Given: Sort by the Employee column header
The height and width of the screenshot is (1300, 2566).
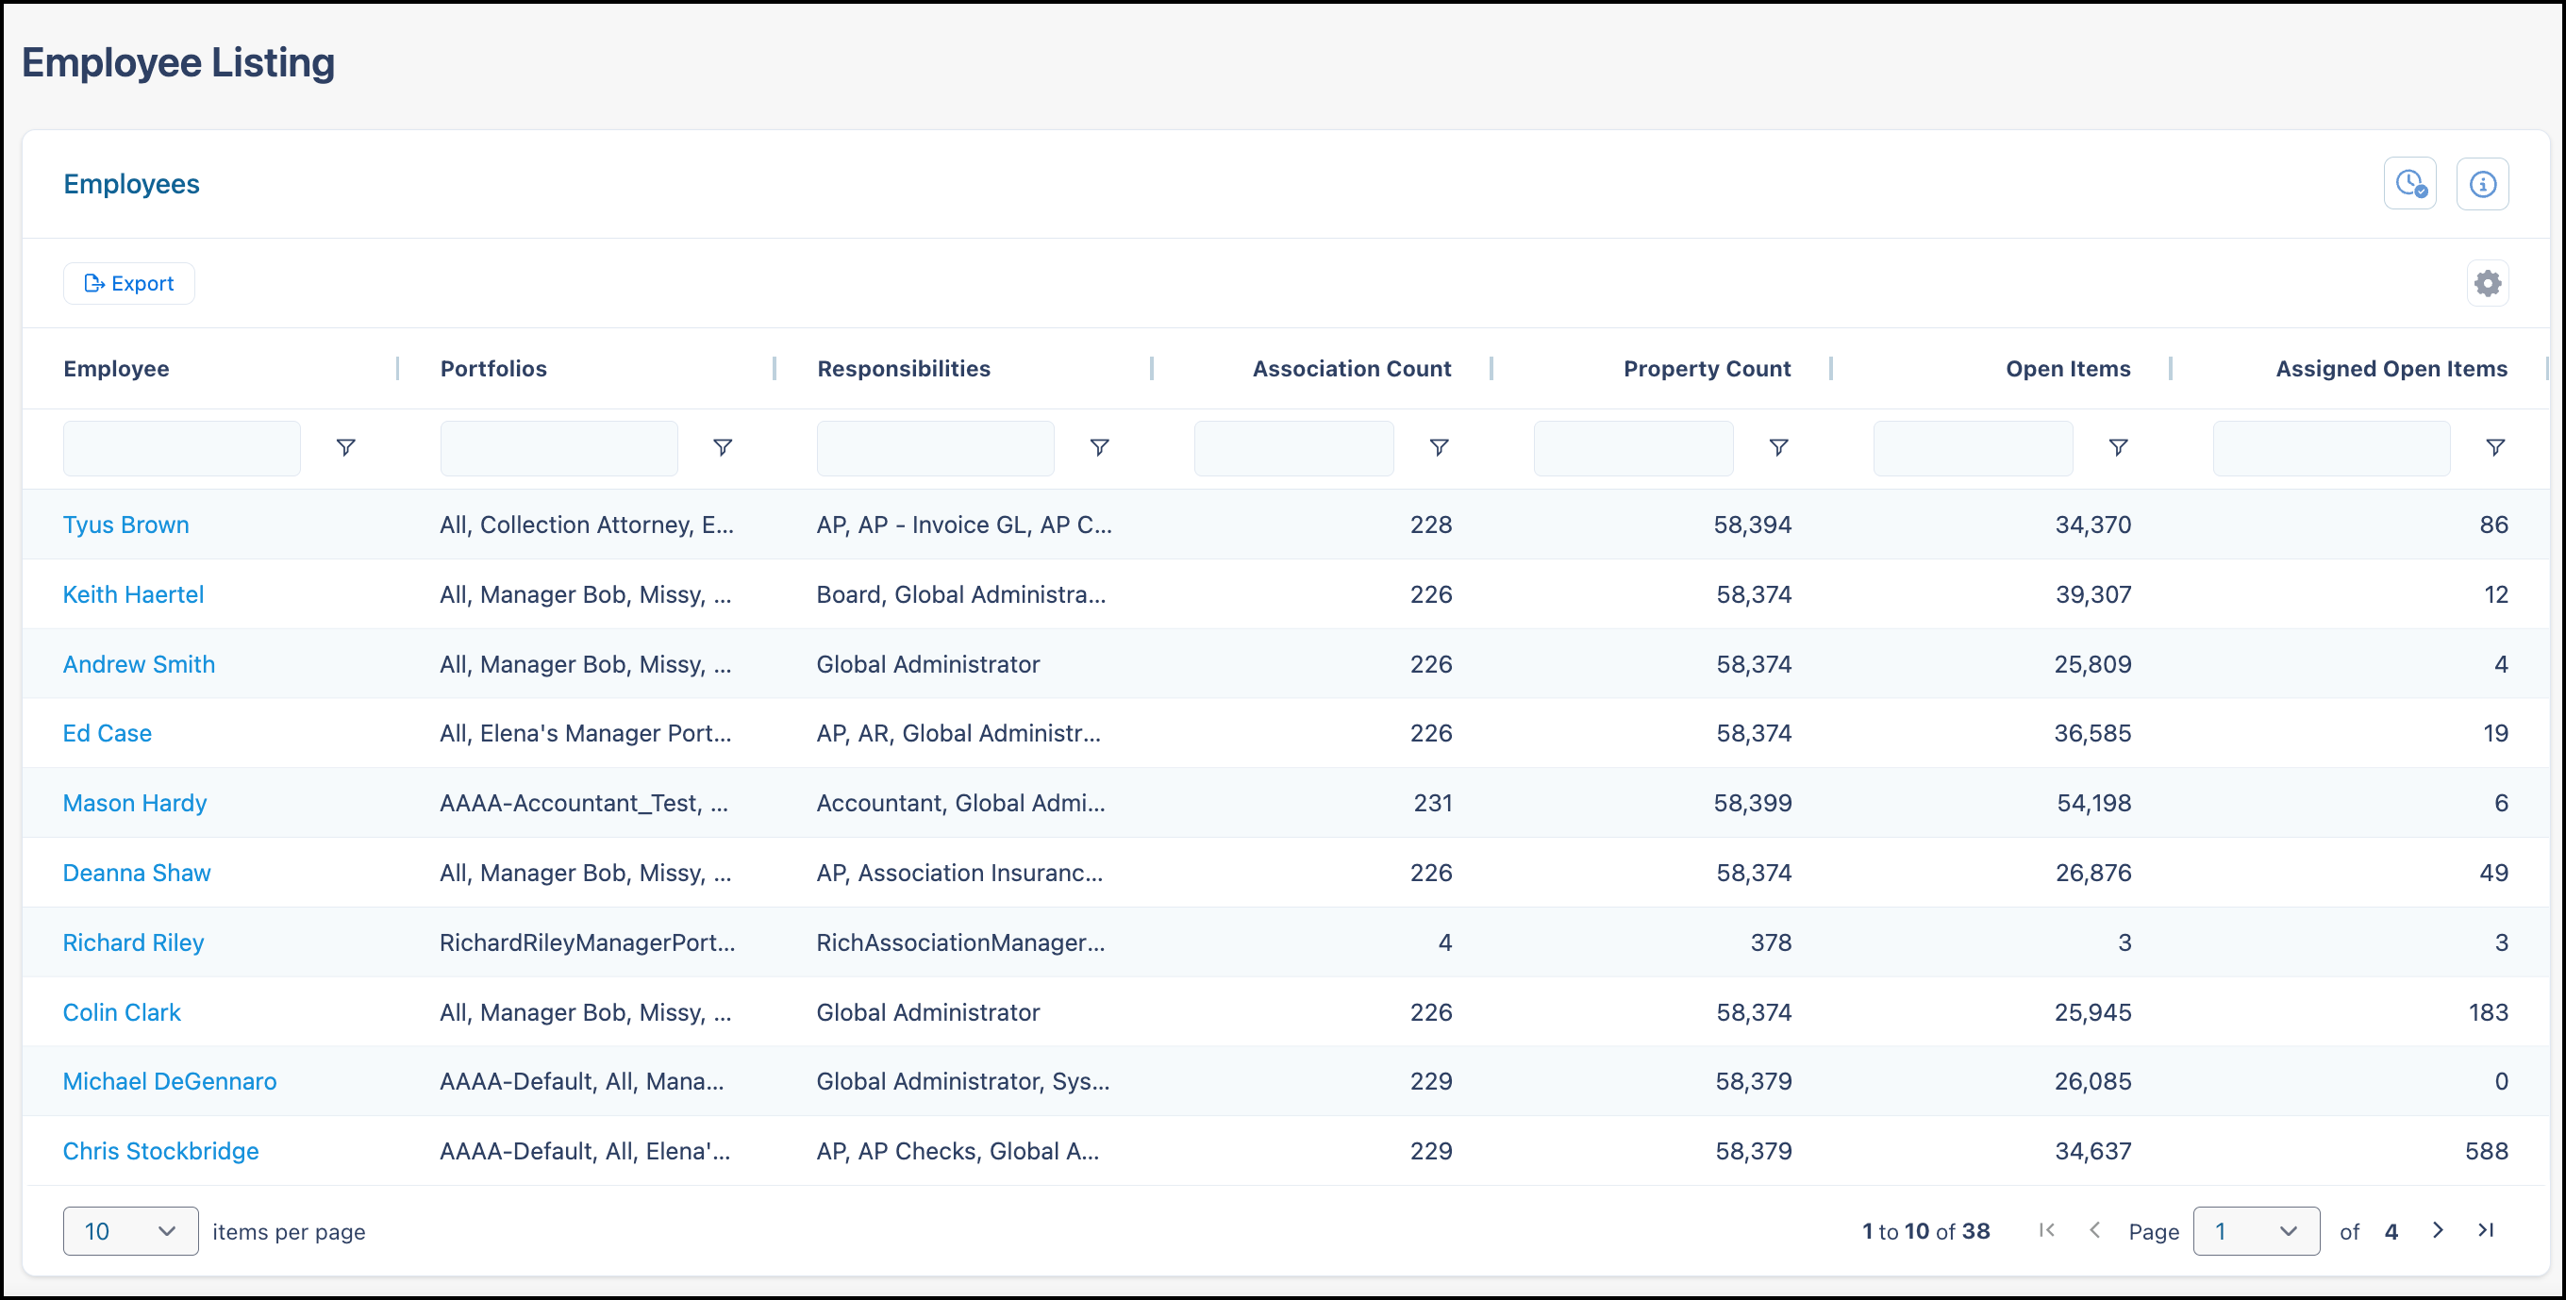Looking at the screenshot, I should [x=117, y=369].
